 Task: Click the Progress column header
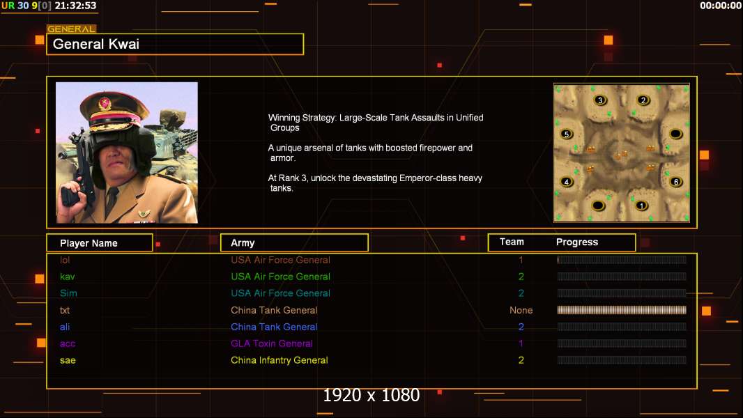point(577,242)
